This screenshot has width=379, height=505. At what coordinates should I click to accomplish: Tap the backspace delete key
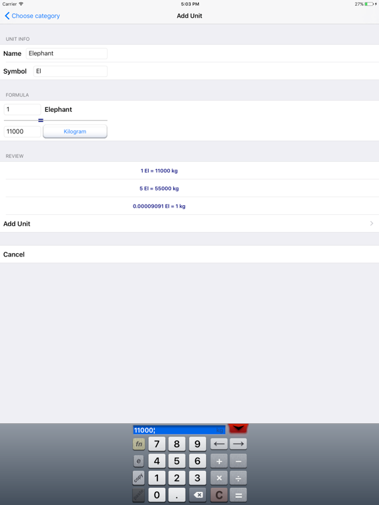[197, 494]
